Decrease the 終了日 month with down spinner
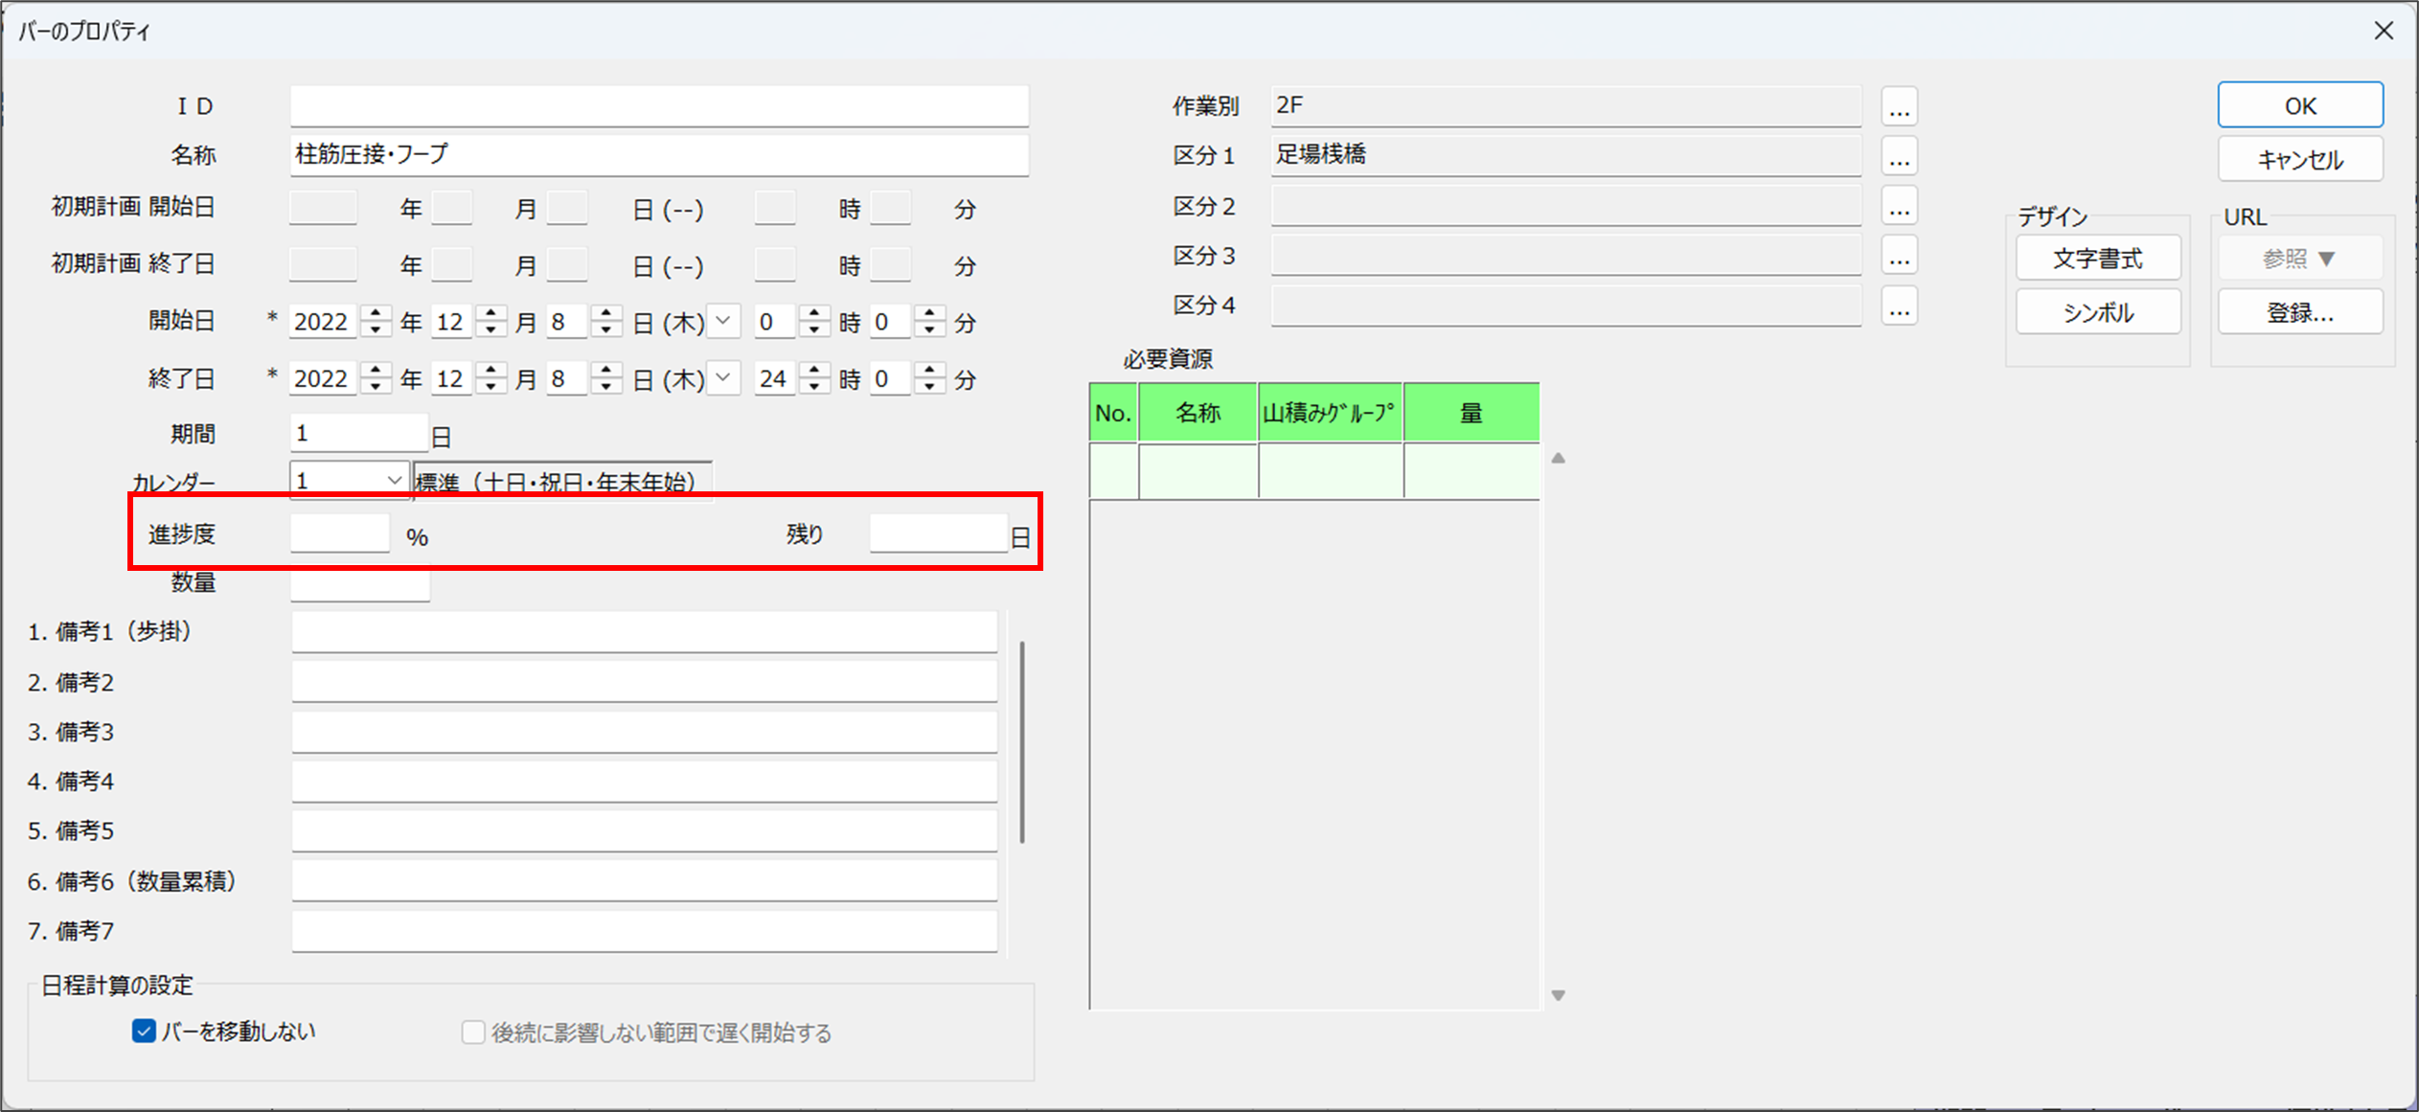This screenshot has height=1112, width=2419. pyautogui.click(x=491, y=387)
